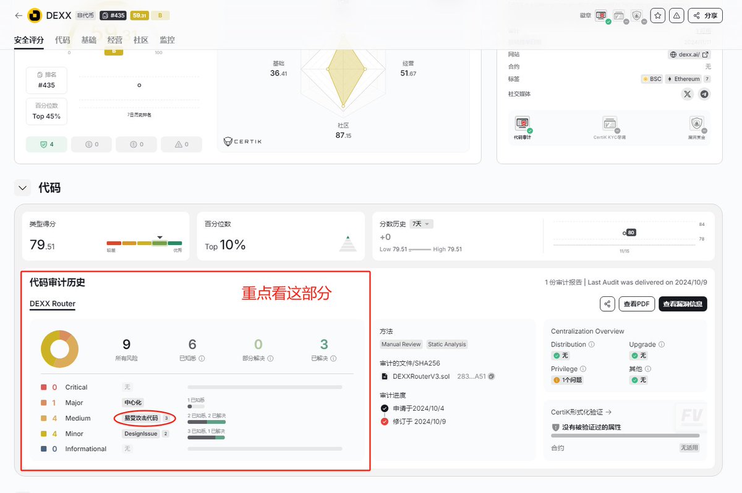
Task: Go back with the left arrow
Action: tap(18, 15)
